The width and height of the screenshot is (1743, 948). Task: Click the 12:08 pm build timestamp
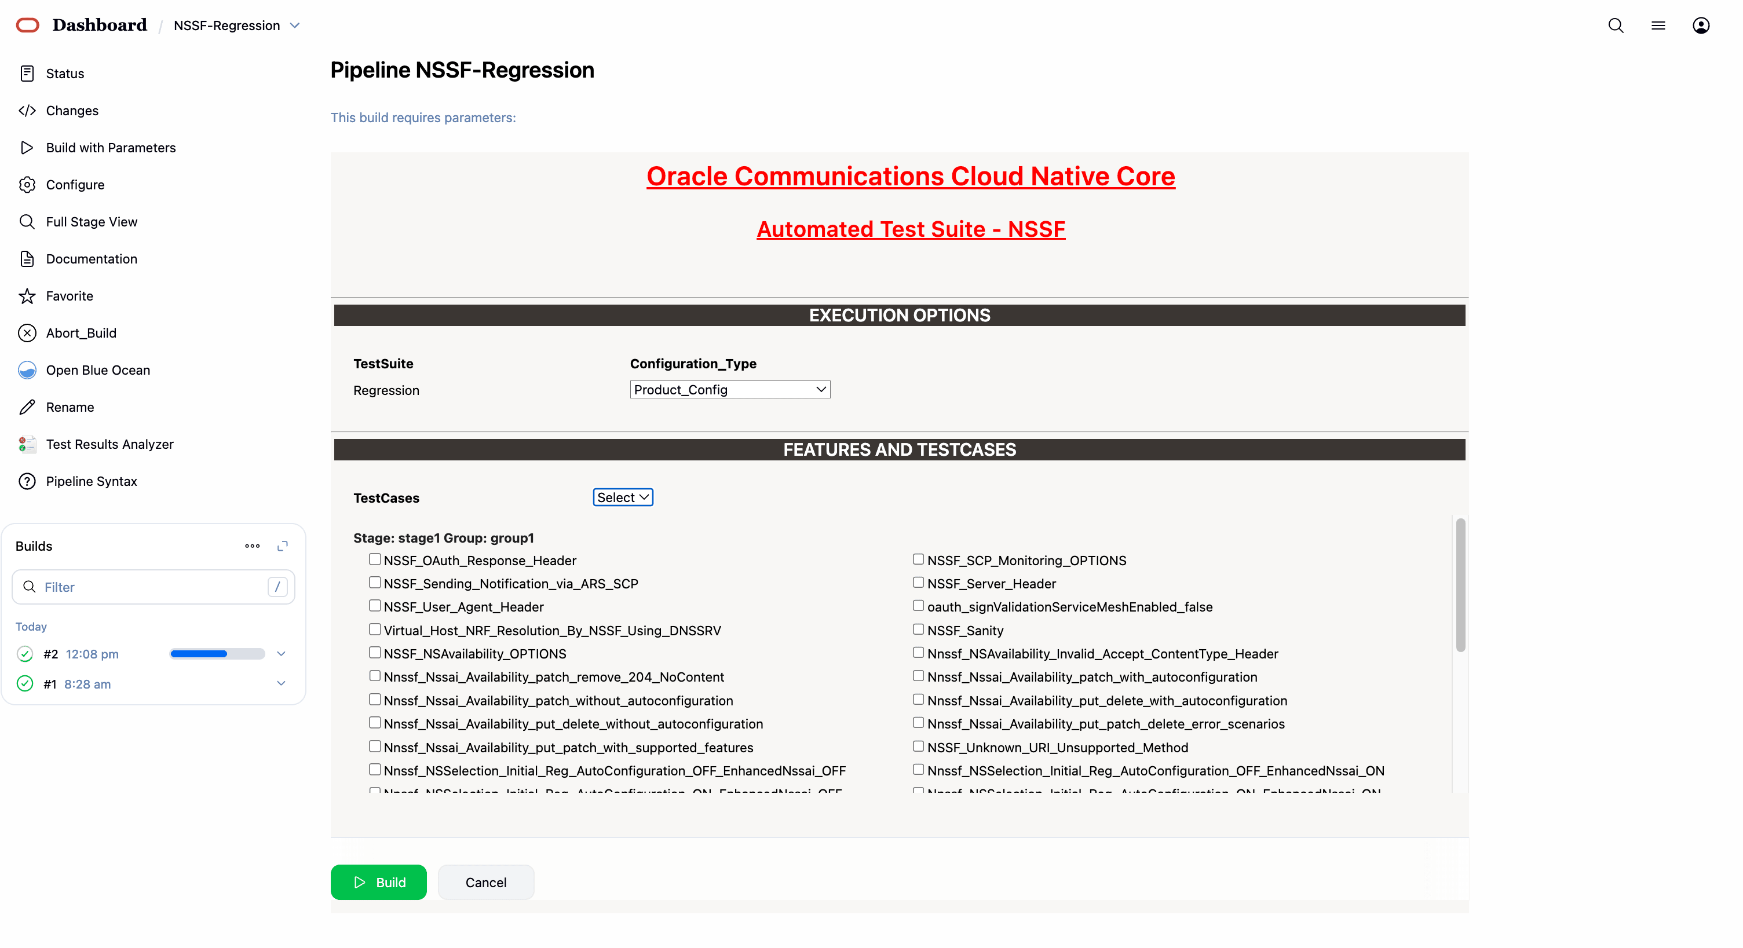[92, 654]
